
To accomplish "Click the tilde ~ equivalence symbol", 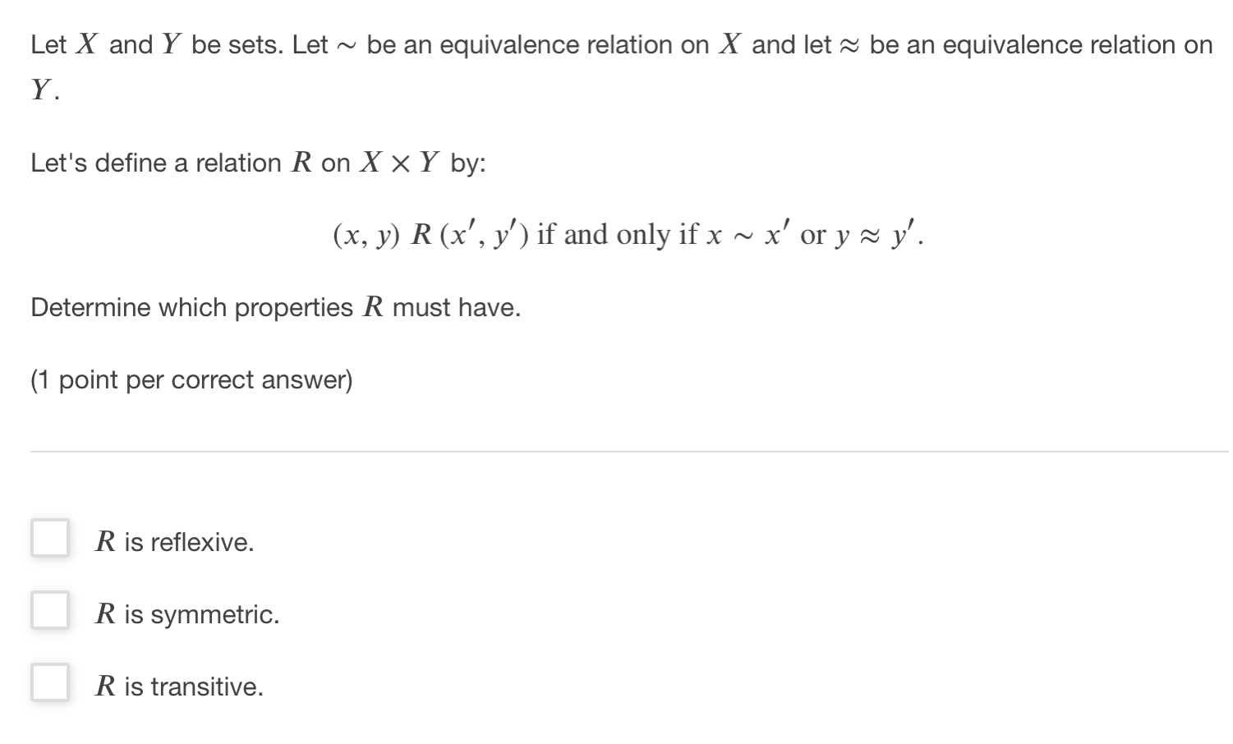I will pos(345,45).
